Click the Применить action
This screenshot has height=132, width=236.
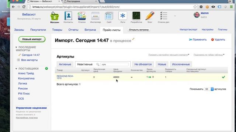pyautogui.click(x=198, y=40)
